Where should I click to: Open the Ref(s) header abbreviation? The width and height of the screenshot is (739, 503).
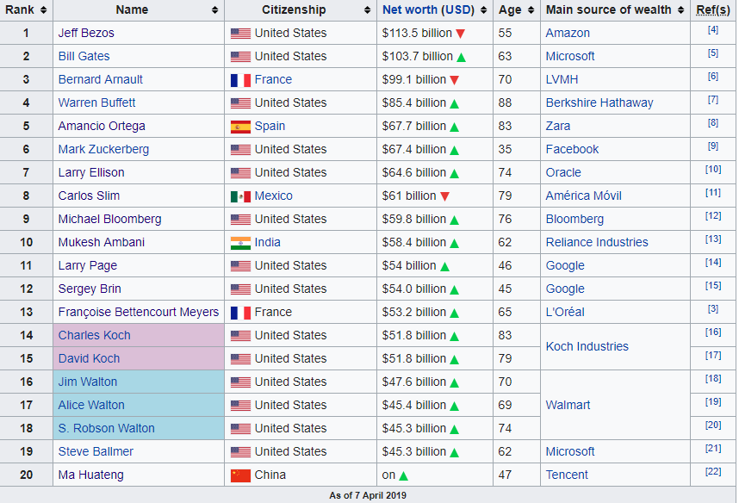(713, 9)
